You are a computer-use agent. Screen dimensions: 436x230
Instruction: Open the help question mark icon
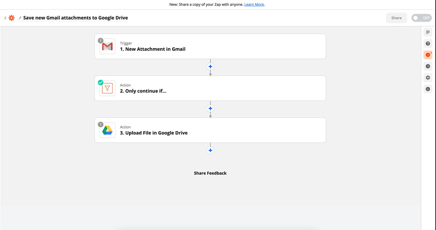(x=428, y=44)
